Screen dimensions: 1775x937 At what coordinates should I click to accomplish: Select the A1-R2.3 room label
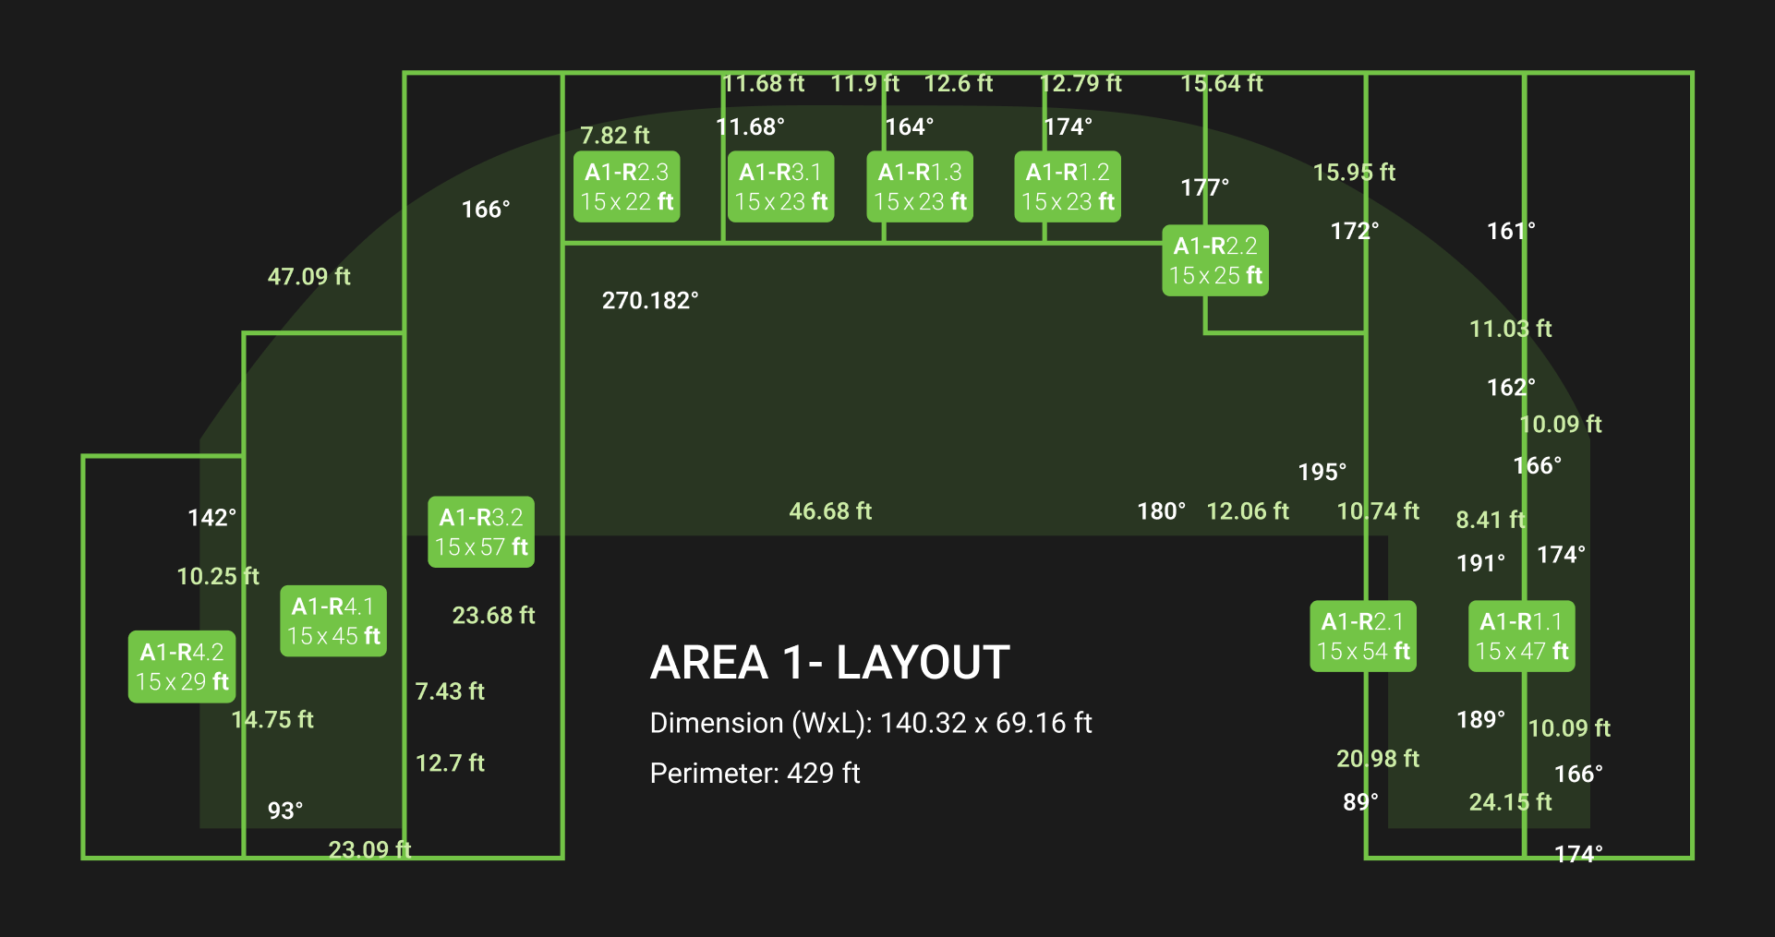point(626,186)
